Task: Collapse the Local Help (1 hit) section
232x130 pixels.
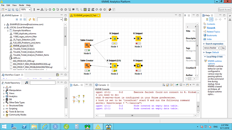Action: coord(205,57)
